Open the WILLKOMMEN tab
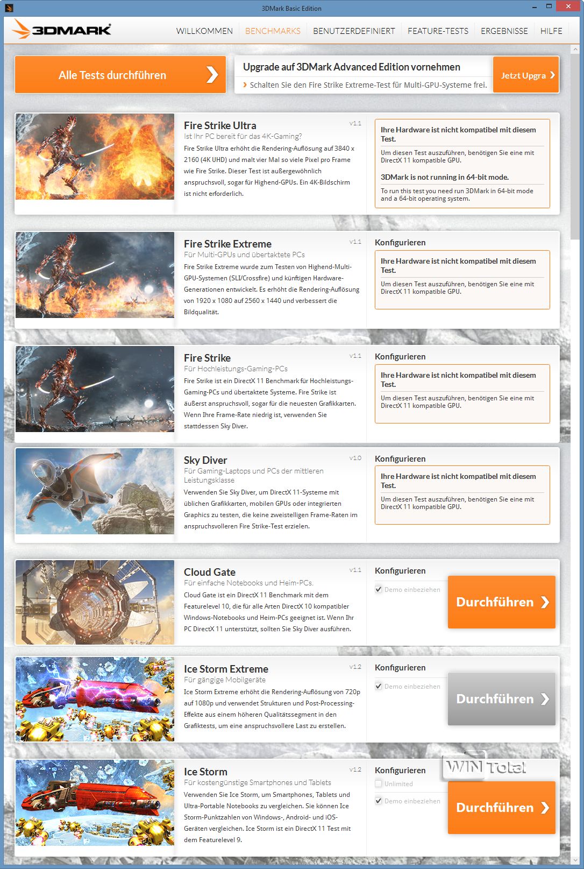Viewport: 584px width, 869px height. [x=204, y=31]
